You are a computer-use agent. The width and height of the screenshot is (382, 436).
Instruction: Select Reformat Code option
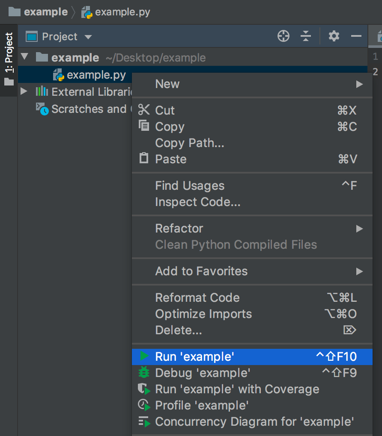197,298
